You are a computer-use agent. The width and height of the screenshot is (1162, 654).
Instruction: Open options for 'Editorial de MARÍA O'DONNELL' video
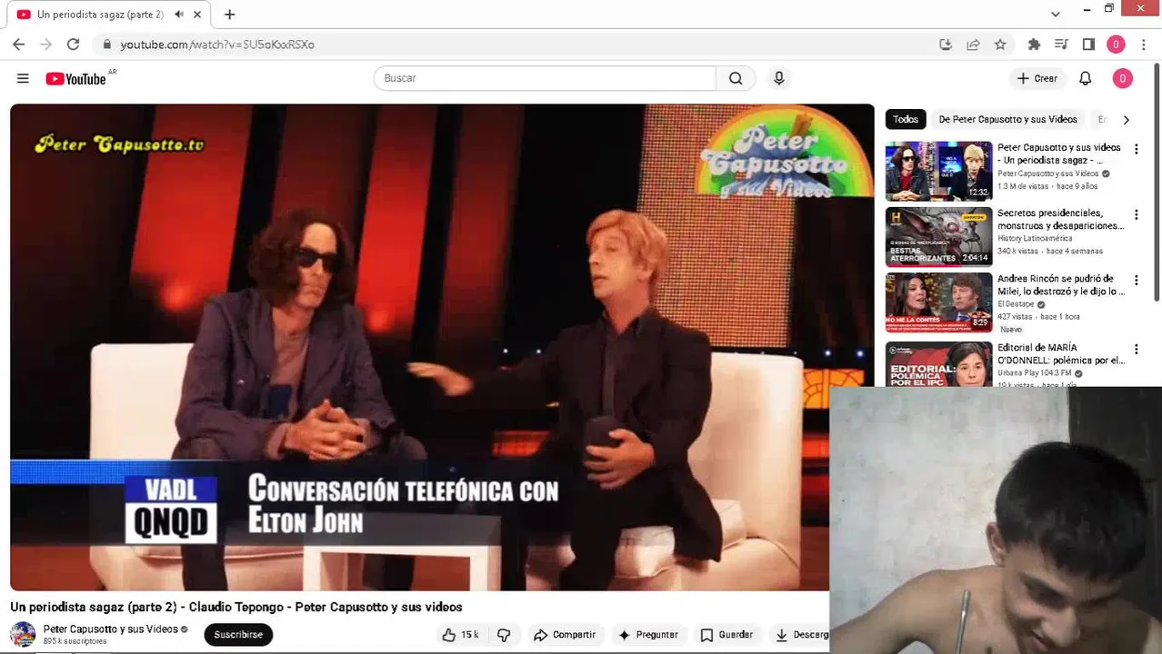tap(1136, 350)
